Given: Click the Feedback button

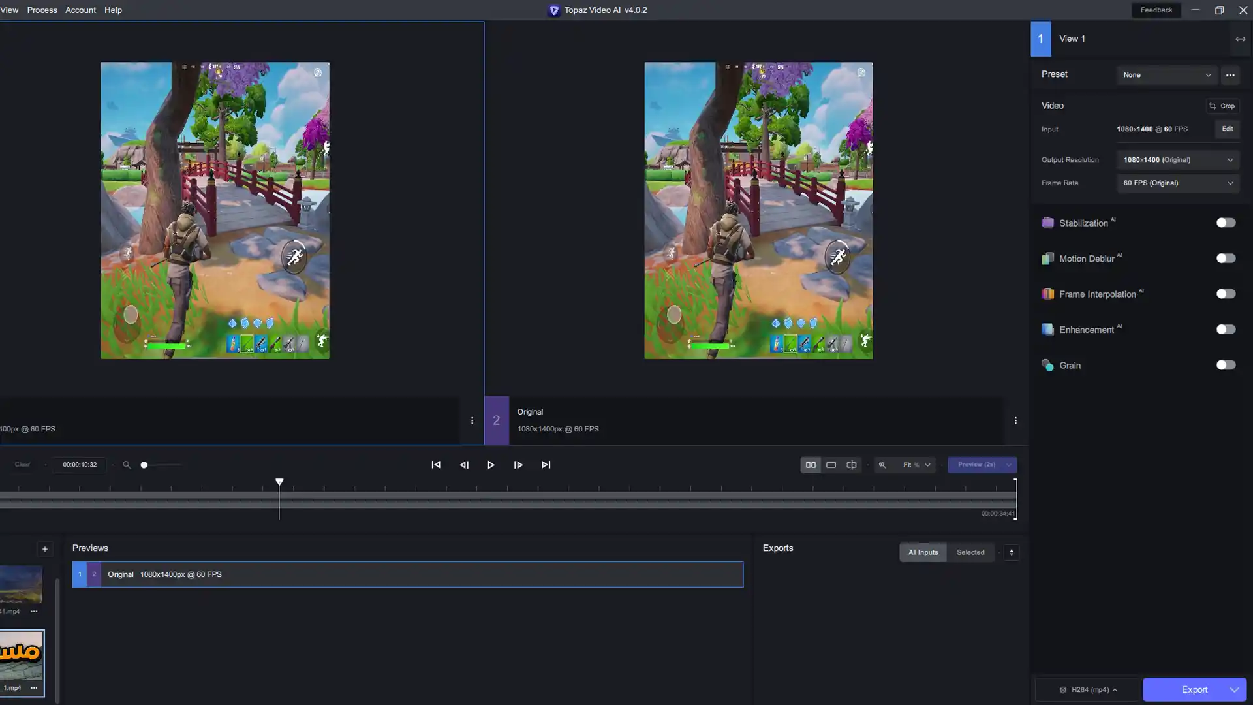Looking at the screenshot, I should 1156,10.
